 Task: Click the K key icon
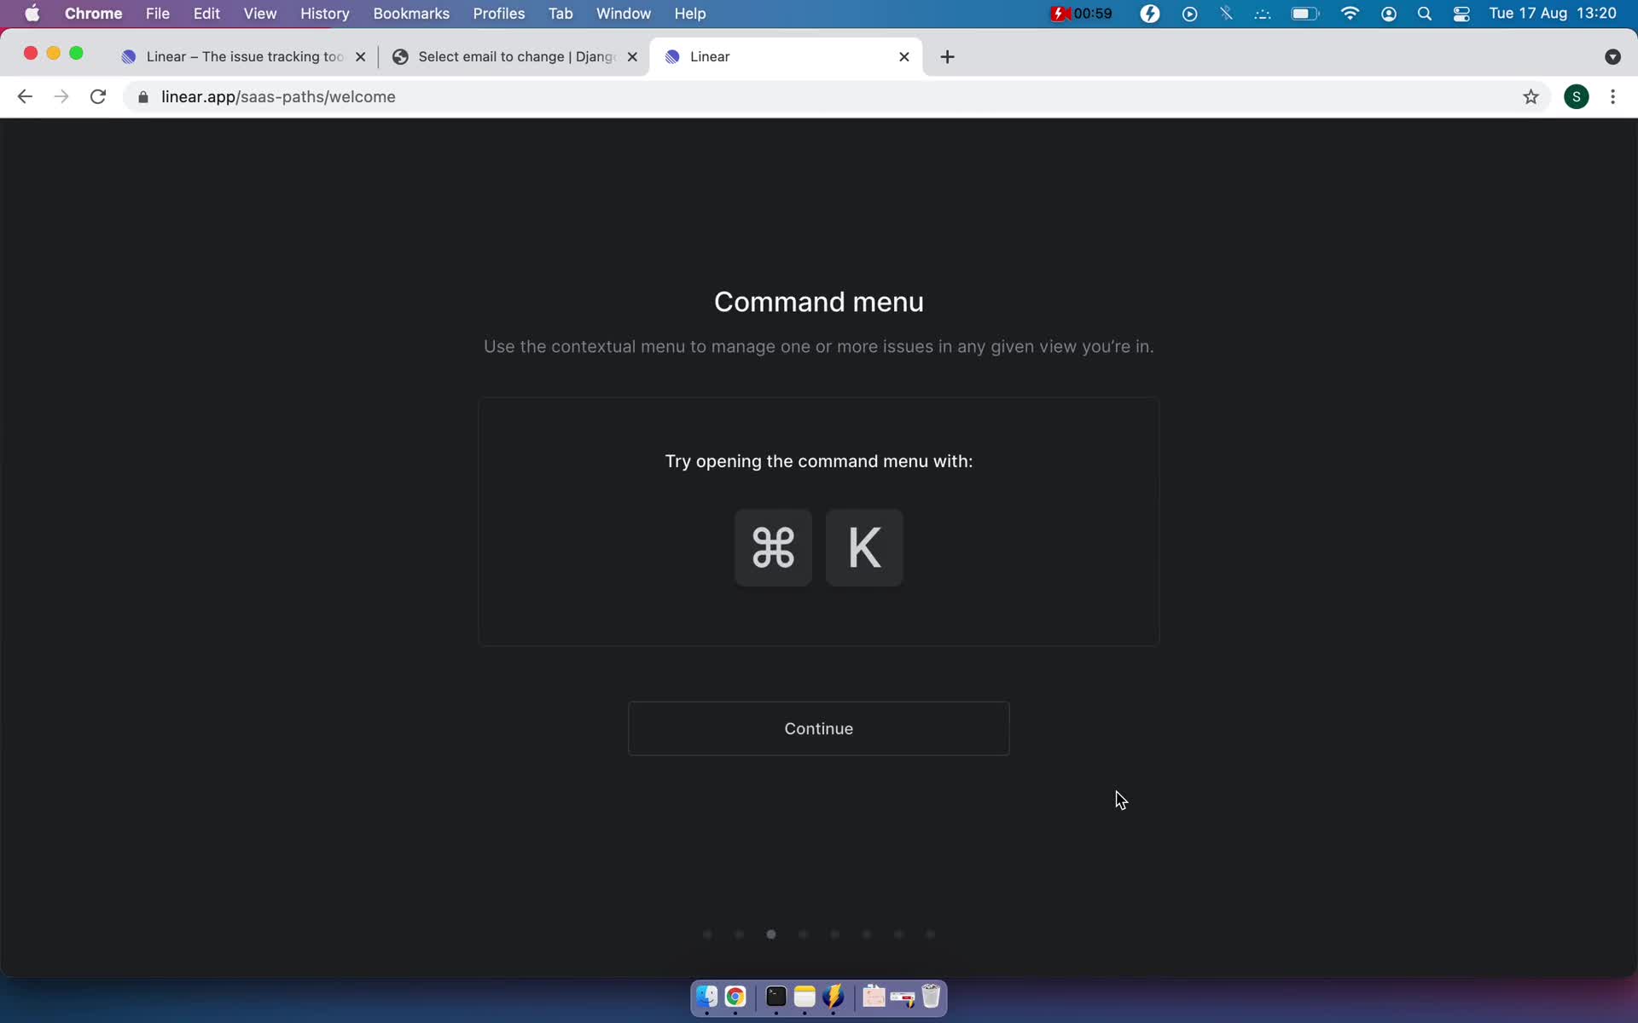click(x=864, y=546)
